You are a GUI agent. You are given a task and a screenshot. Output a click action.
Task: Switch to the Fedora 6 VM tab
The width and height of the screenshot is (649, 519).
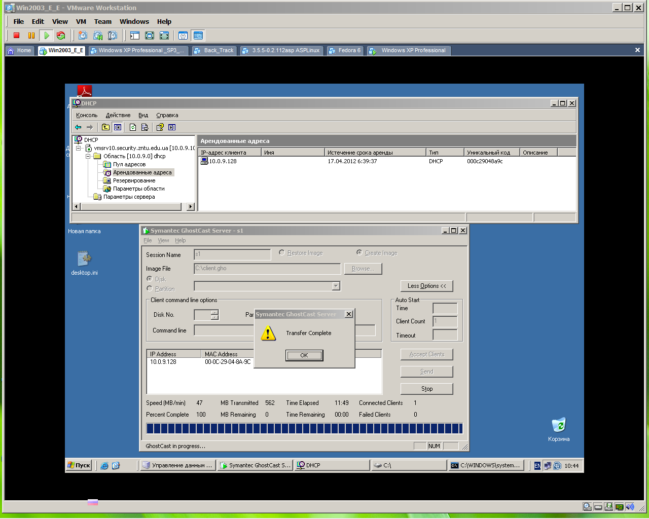click(345, 50)
